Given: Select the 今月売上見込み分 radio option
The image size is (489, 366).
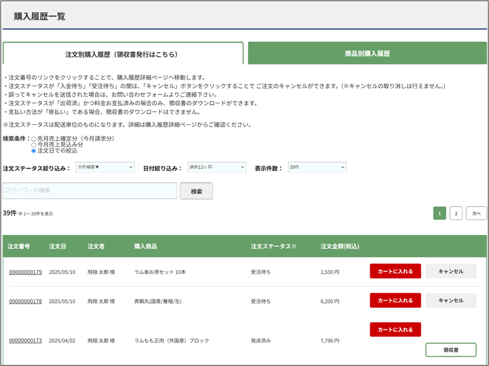Looking at the screenshot, I should 34,145.
